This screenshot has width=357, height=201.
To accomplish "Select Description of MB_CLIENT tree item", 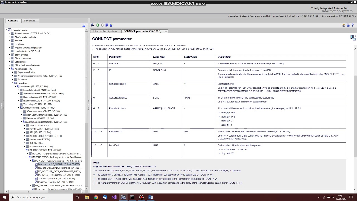I will (x=59, y=164).
